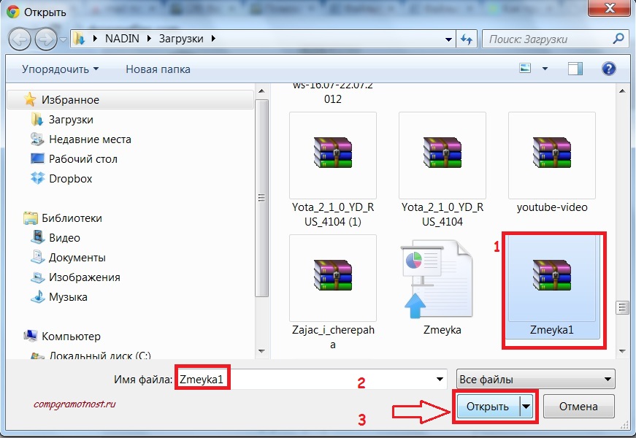Viewport: 636px width, 438px height.
Task: Click the Компьютер icon in sidebar
Action: 31,336
